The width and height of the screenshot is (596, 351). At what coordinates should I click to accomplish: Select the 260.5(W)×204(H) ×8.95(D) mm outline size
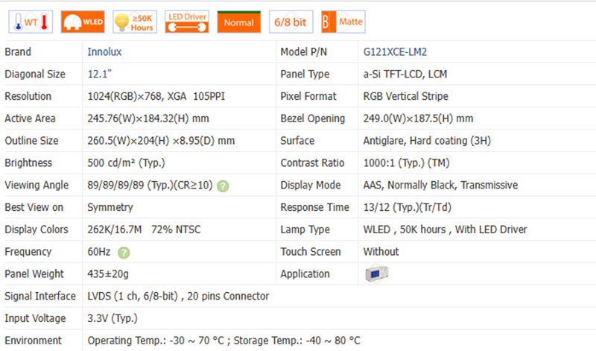pyautogui.click(x=161, y=141)
